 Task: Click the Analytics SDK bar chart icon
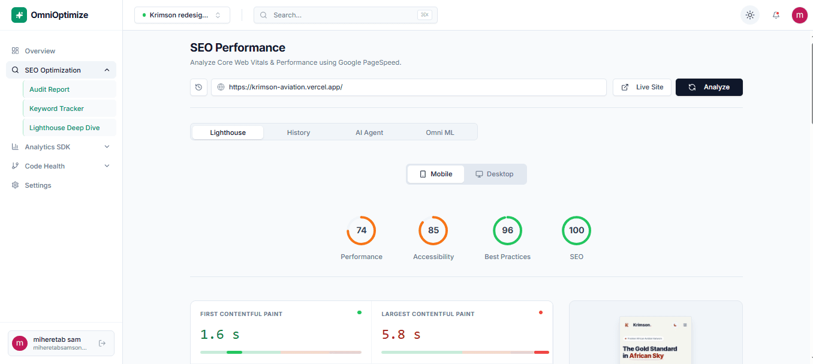[x=16, y=147]
